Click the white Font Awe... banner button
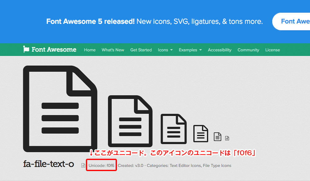Screen dimensions: 310x181 click(291, 21)
